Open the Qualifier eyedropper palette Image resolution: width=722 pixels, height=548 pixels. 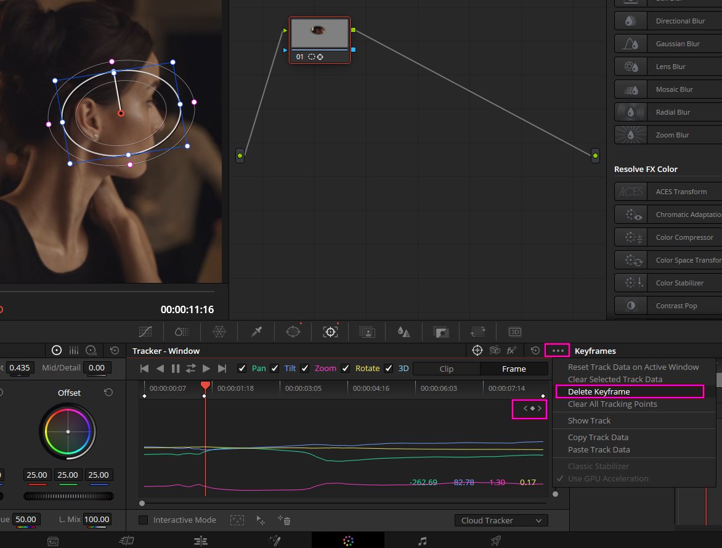pos(256,332)
